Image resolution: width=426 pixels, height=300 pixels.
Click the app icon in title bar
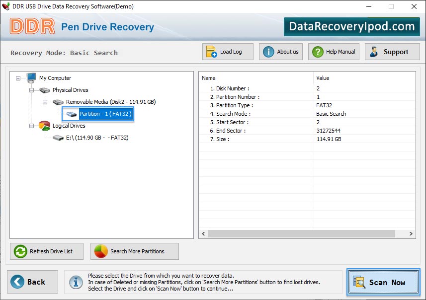tap(5, 6)
